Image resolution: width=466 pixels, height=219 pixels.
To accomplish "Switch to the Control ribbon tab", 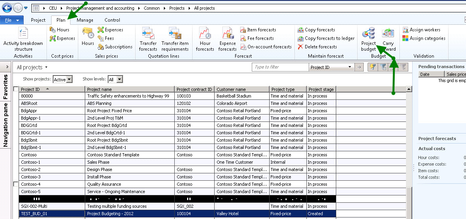I will [x=112, y=20].
